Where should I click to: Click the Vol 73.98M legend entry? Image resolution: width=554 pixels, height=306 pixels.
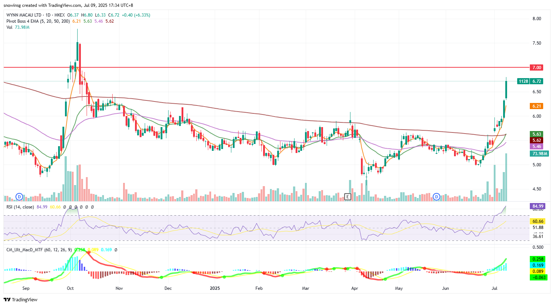(18, 27)
